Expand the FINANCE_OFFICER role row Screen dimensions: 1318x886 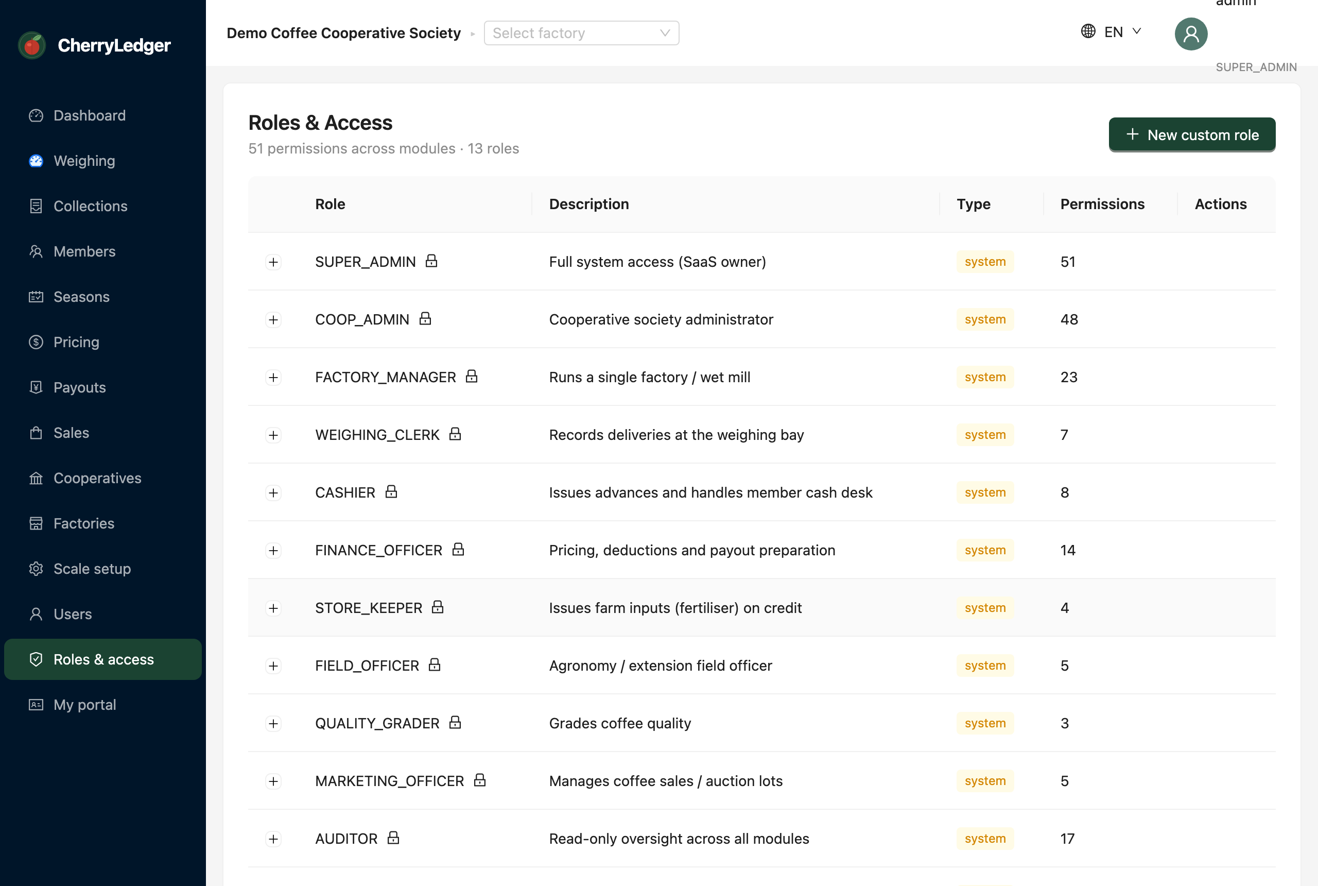[273, 550]
